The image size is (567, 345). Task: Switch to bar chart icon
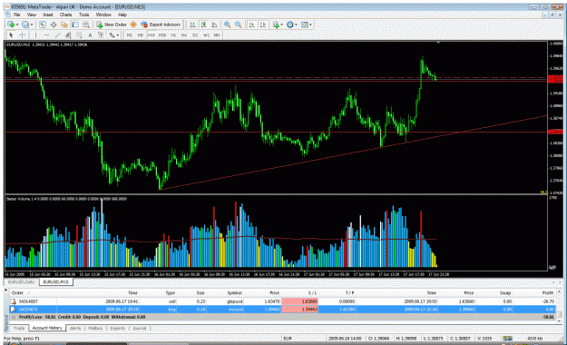coord(192,25)
